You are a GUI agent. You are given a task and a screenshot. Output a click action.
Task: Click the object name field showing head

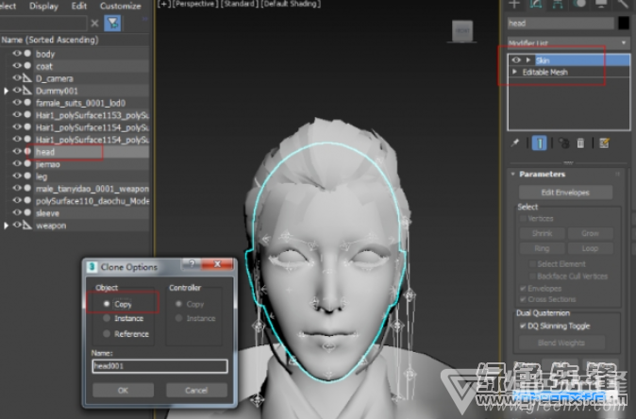click(561, 23)
